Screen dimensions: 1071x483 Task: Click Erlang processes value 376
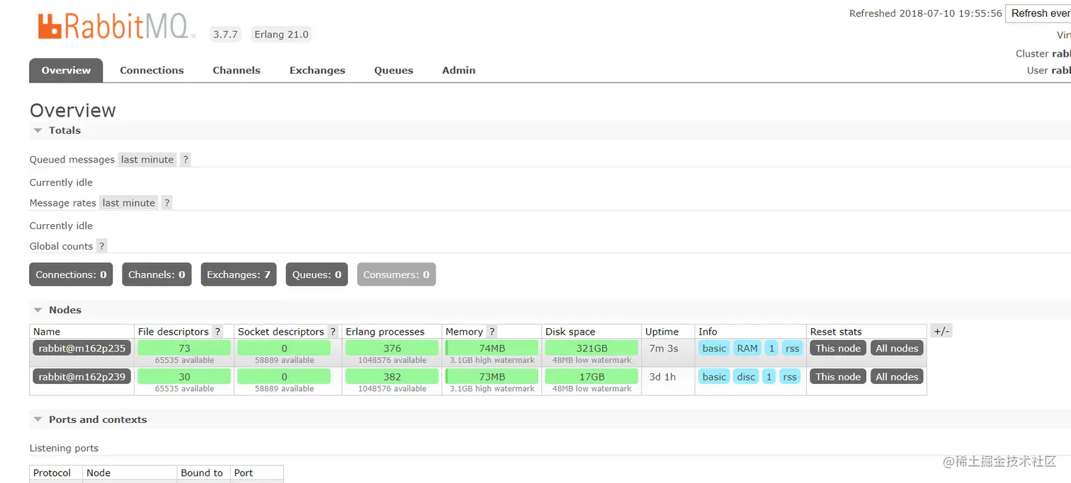(x=392, y=348)
